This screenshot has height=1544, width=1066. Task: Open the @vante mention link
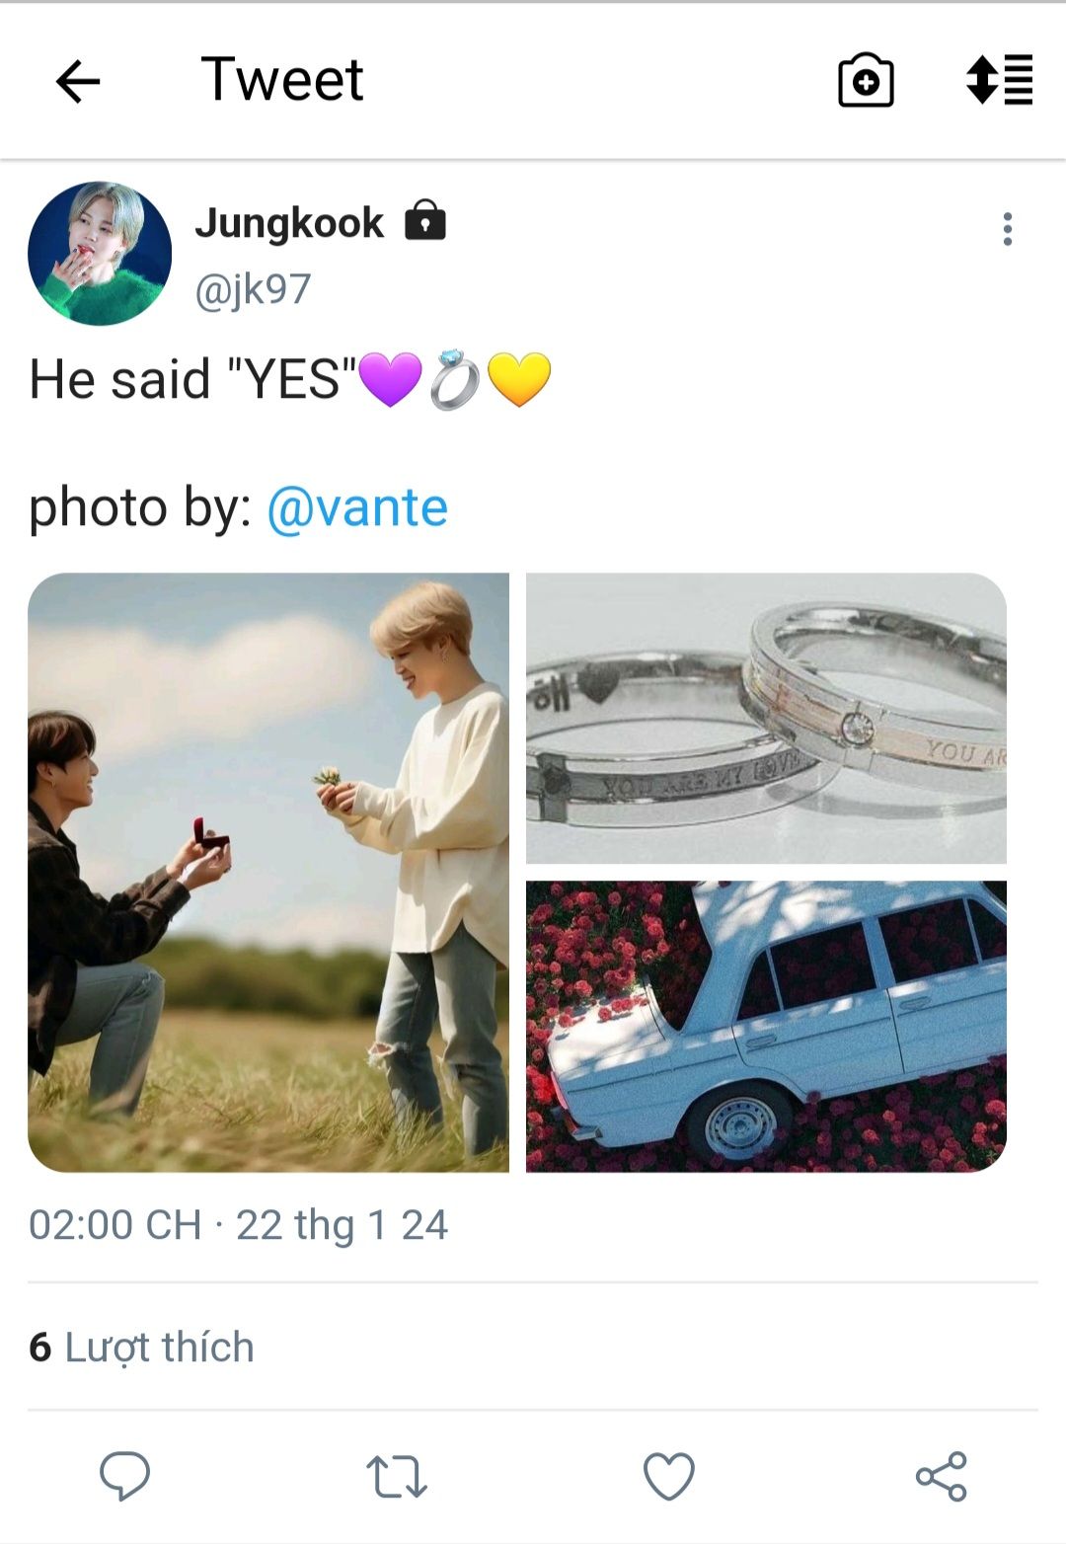tap(357, 507)
